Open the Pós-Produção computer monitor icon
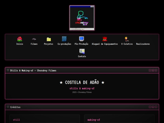Screen dimensions: 164x123 tap(81, 39)
